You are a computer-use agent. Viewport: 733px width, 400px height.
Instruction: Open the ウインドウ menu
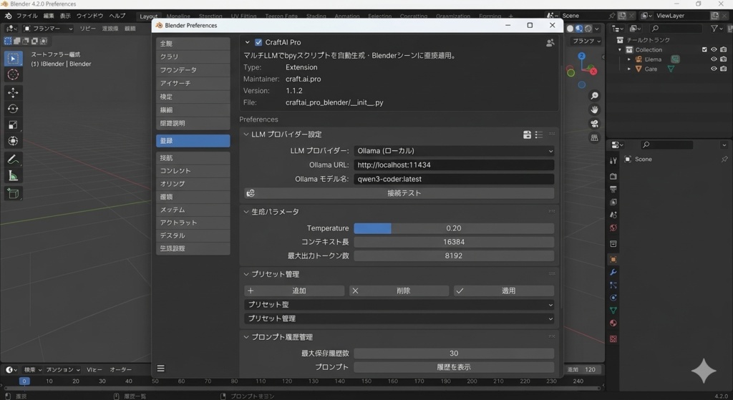(x=89, y=16)
